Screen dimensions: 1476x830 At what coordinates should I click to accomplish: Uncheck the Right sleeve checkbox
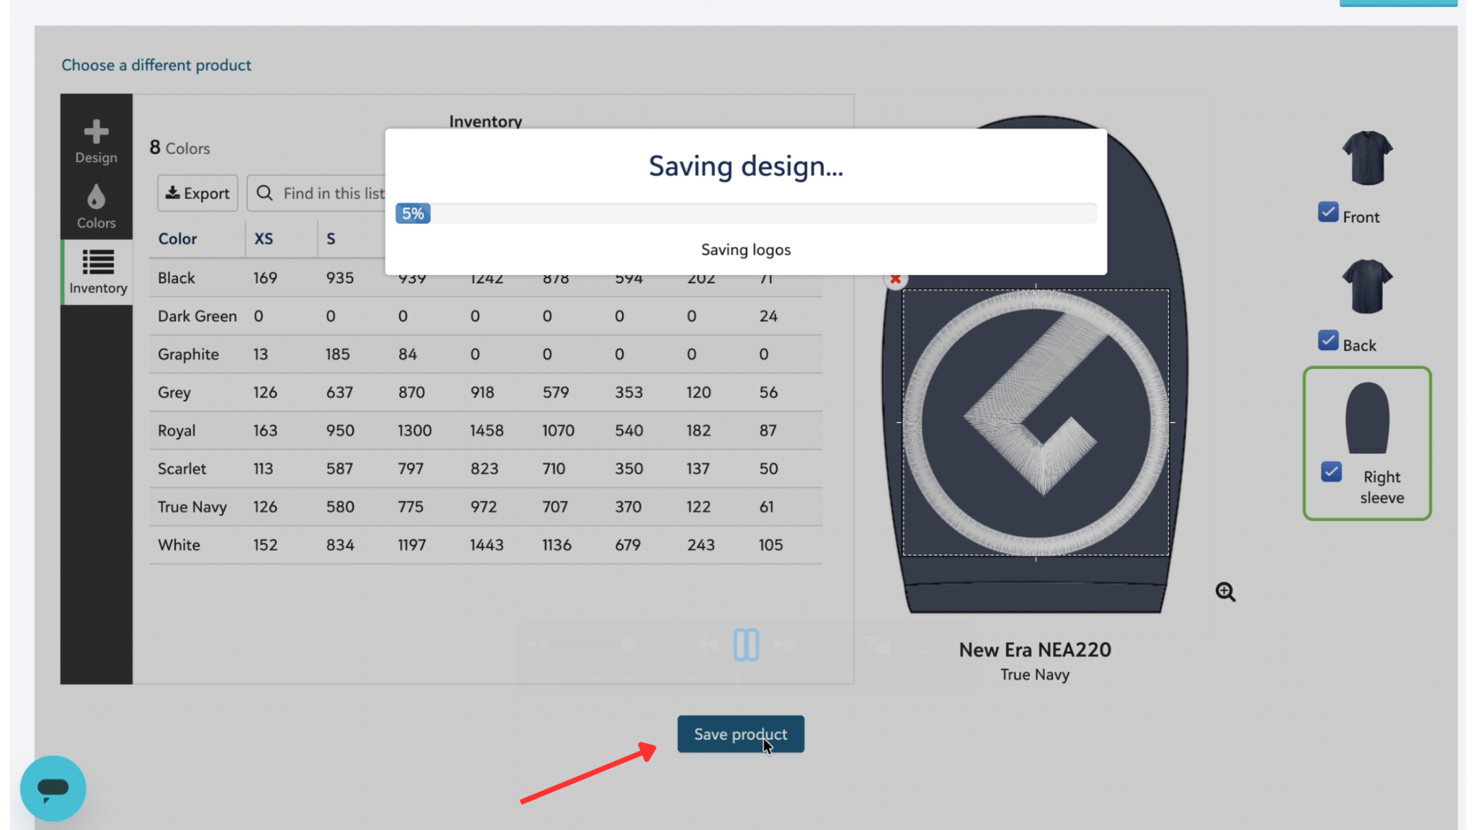click(1331, 472)
